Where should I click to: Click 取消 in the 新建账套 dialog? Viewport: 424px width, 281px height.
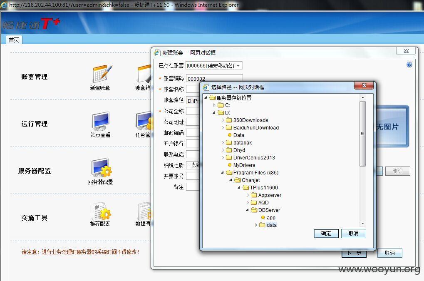(x=389, y=253)
